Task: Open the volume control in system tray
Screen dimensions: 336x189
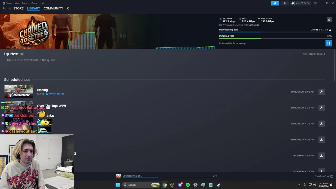Action: click(314, 185)
